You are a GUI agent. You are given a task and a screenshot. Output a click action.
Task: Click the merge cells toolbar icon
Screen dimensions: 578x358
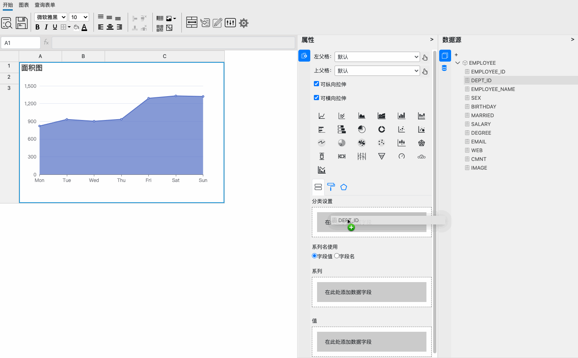pyautogui.click(x=192, y=22)
